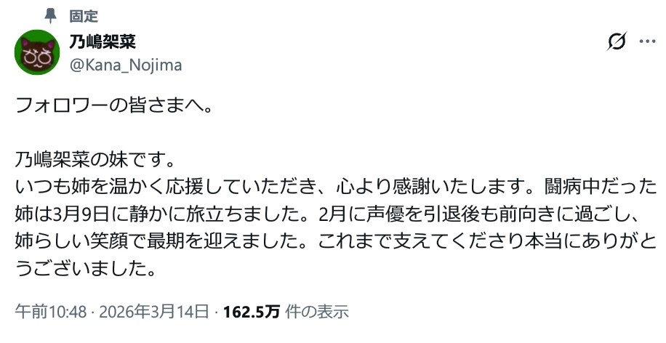666x343 pixels.
Task: Click the pinned post pin icon
Action: [x=49, y=15]
